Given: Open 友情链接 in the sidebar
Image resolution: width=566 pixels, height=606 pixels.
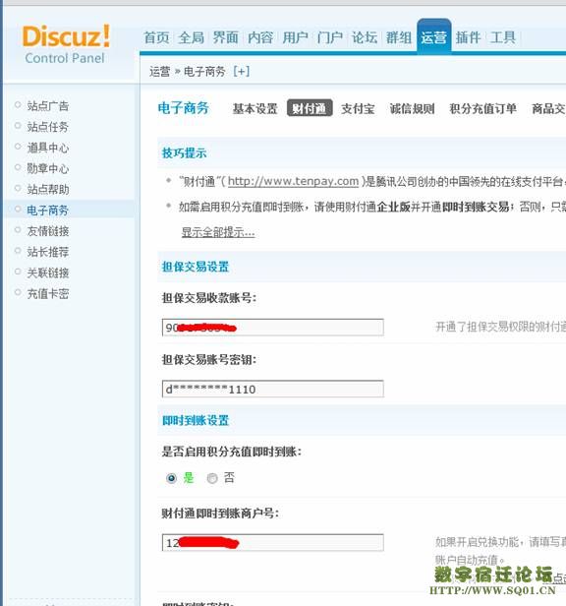Looking at the screenshot, I should point(48,231).
